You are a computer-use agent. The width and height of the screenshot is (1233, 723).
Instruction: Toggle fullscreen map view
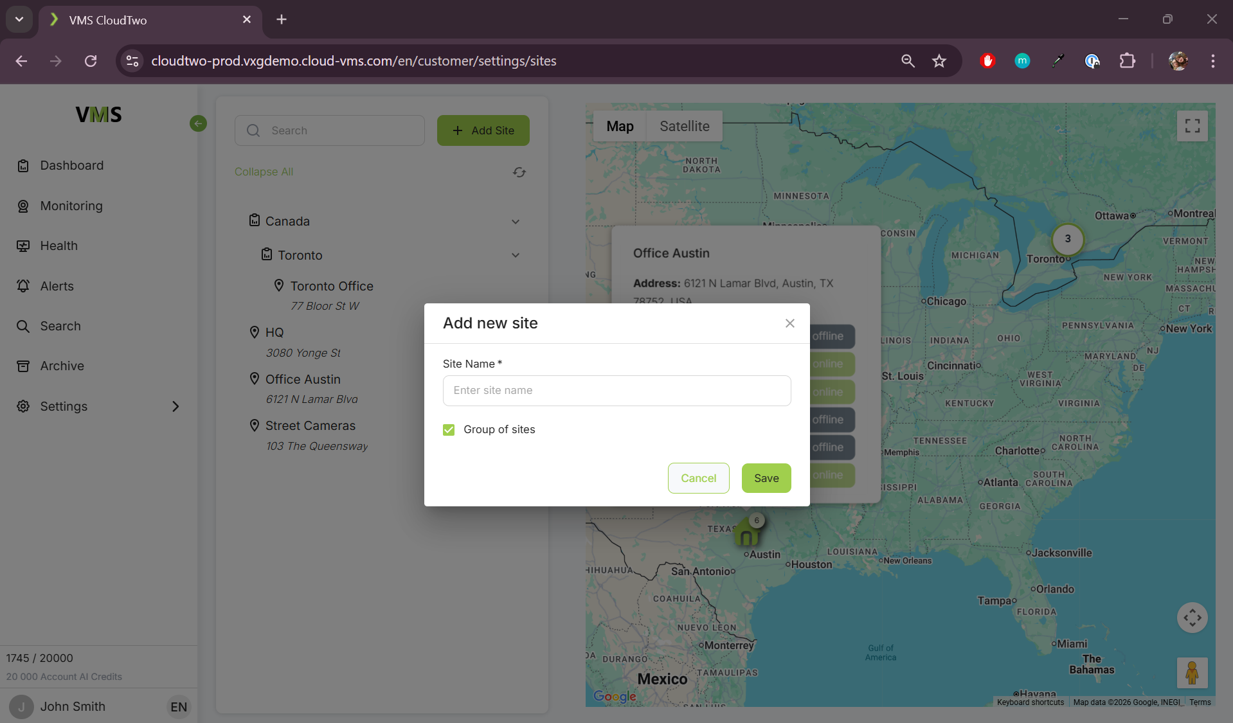point(1191,126)
